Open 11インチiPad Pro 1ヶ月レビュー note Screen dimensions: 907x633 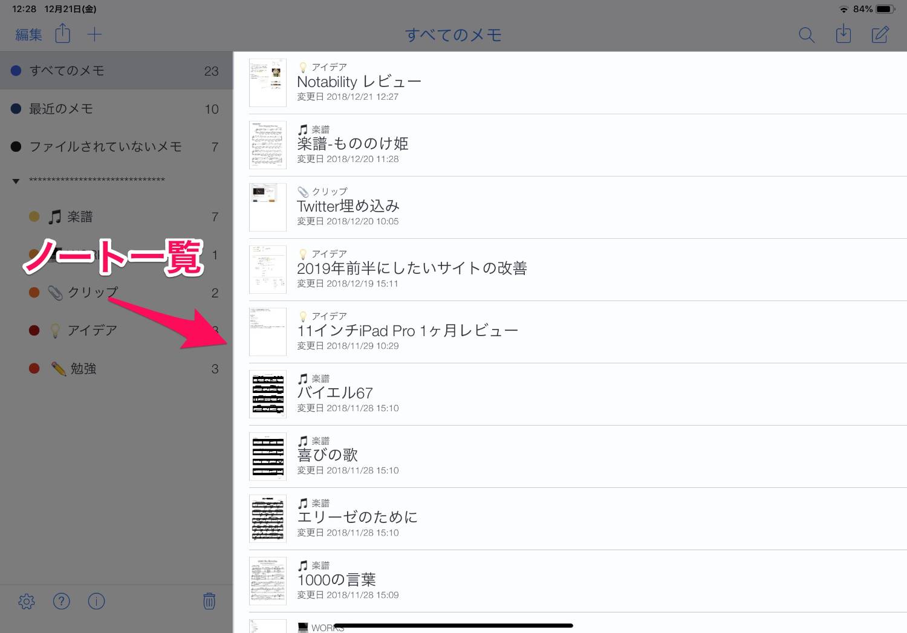click(x=570, y=332)
